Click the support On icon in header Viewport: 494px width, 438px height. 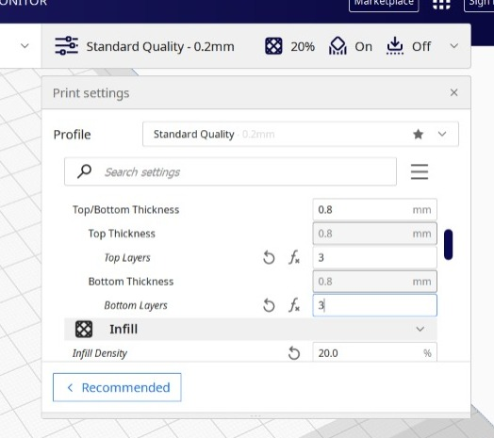(338, 46)
